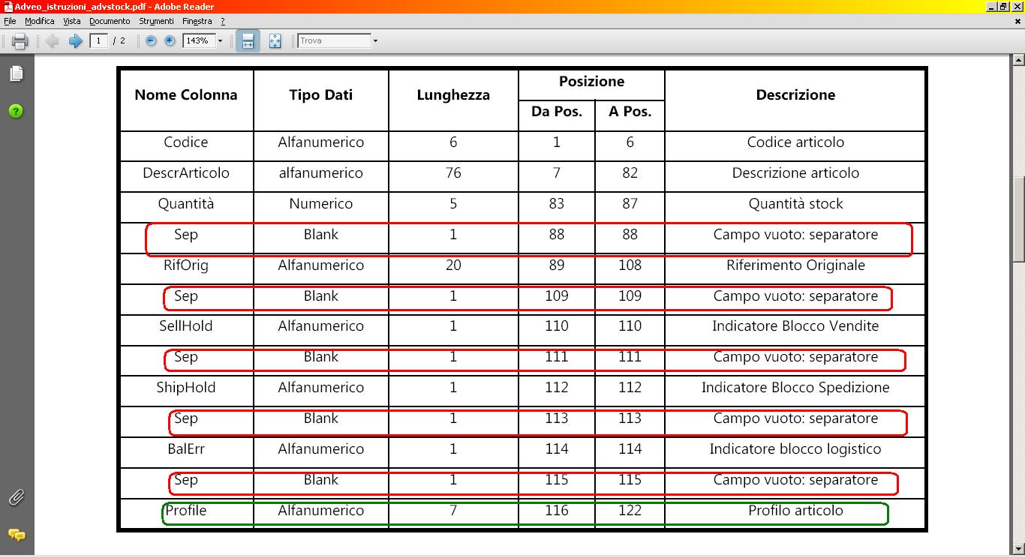Open the File menu
This screenshot has height=558, width=1025.
10,22
